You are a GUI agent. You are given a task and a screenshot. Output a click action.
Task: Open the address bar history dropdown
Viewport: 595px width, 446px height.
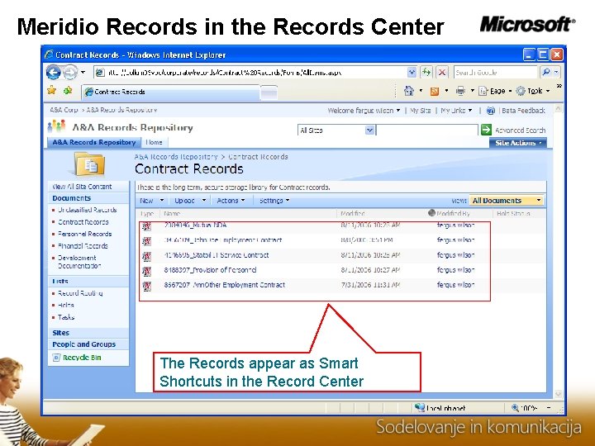[412, 72]
